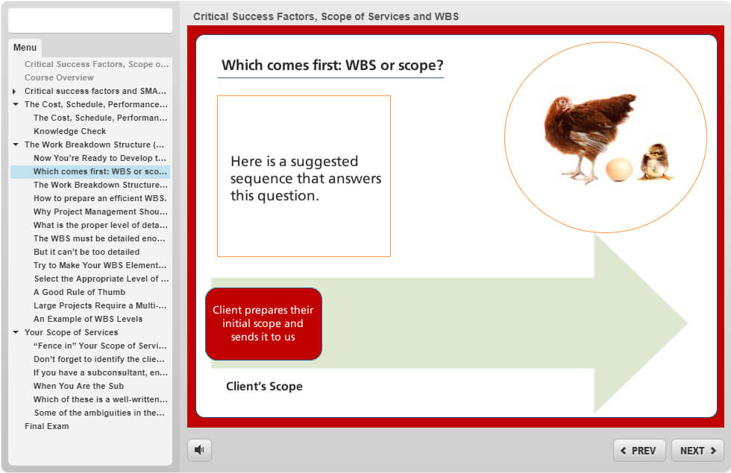Open Large Projects Require a Multi-… slide
The height and width of the screenshot is (473, 731).
point(100,306)
